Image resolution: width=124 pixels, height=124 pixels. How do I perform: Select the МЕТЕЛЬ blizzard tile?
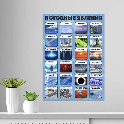tap(96, 67)
